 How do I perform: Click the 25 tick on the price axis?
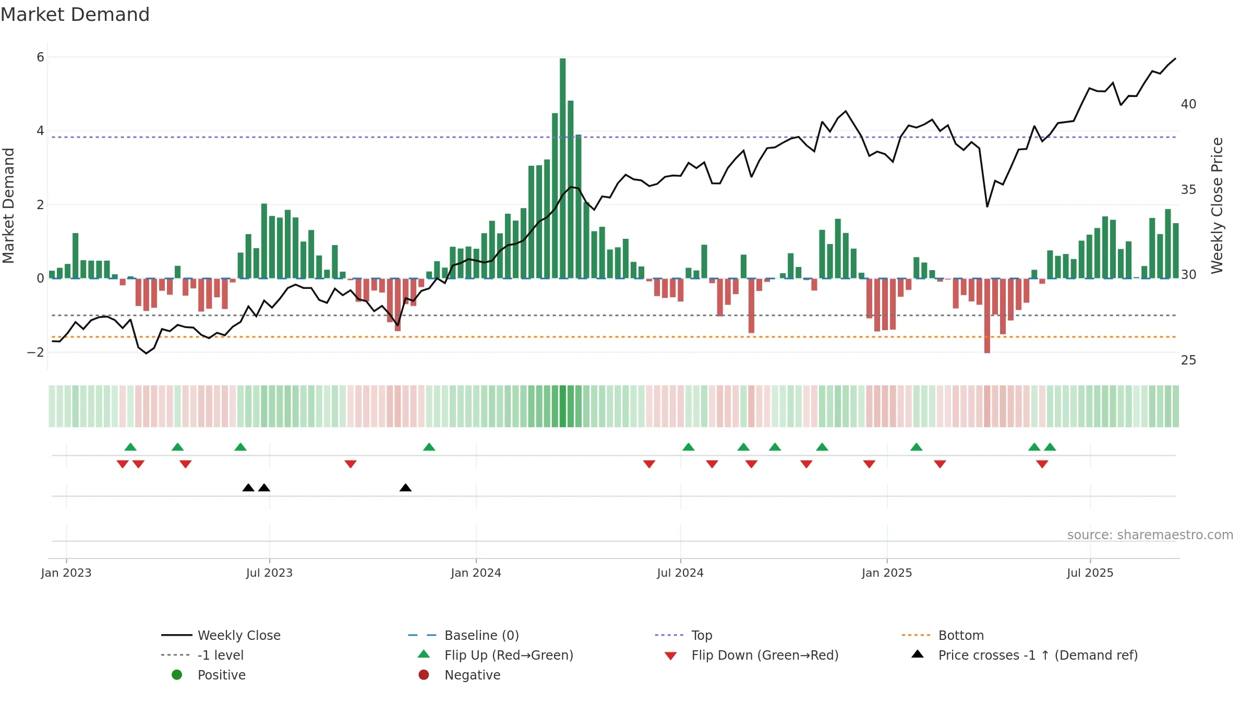[1188, 360]
